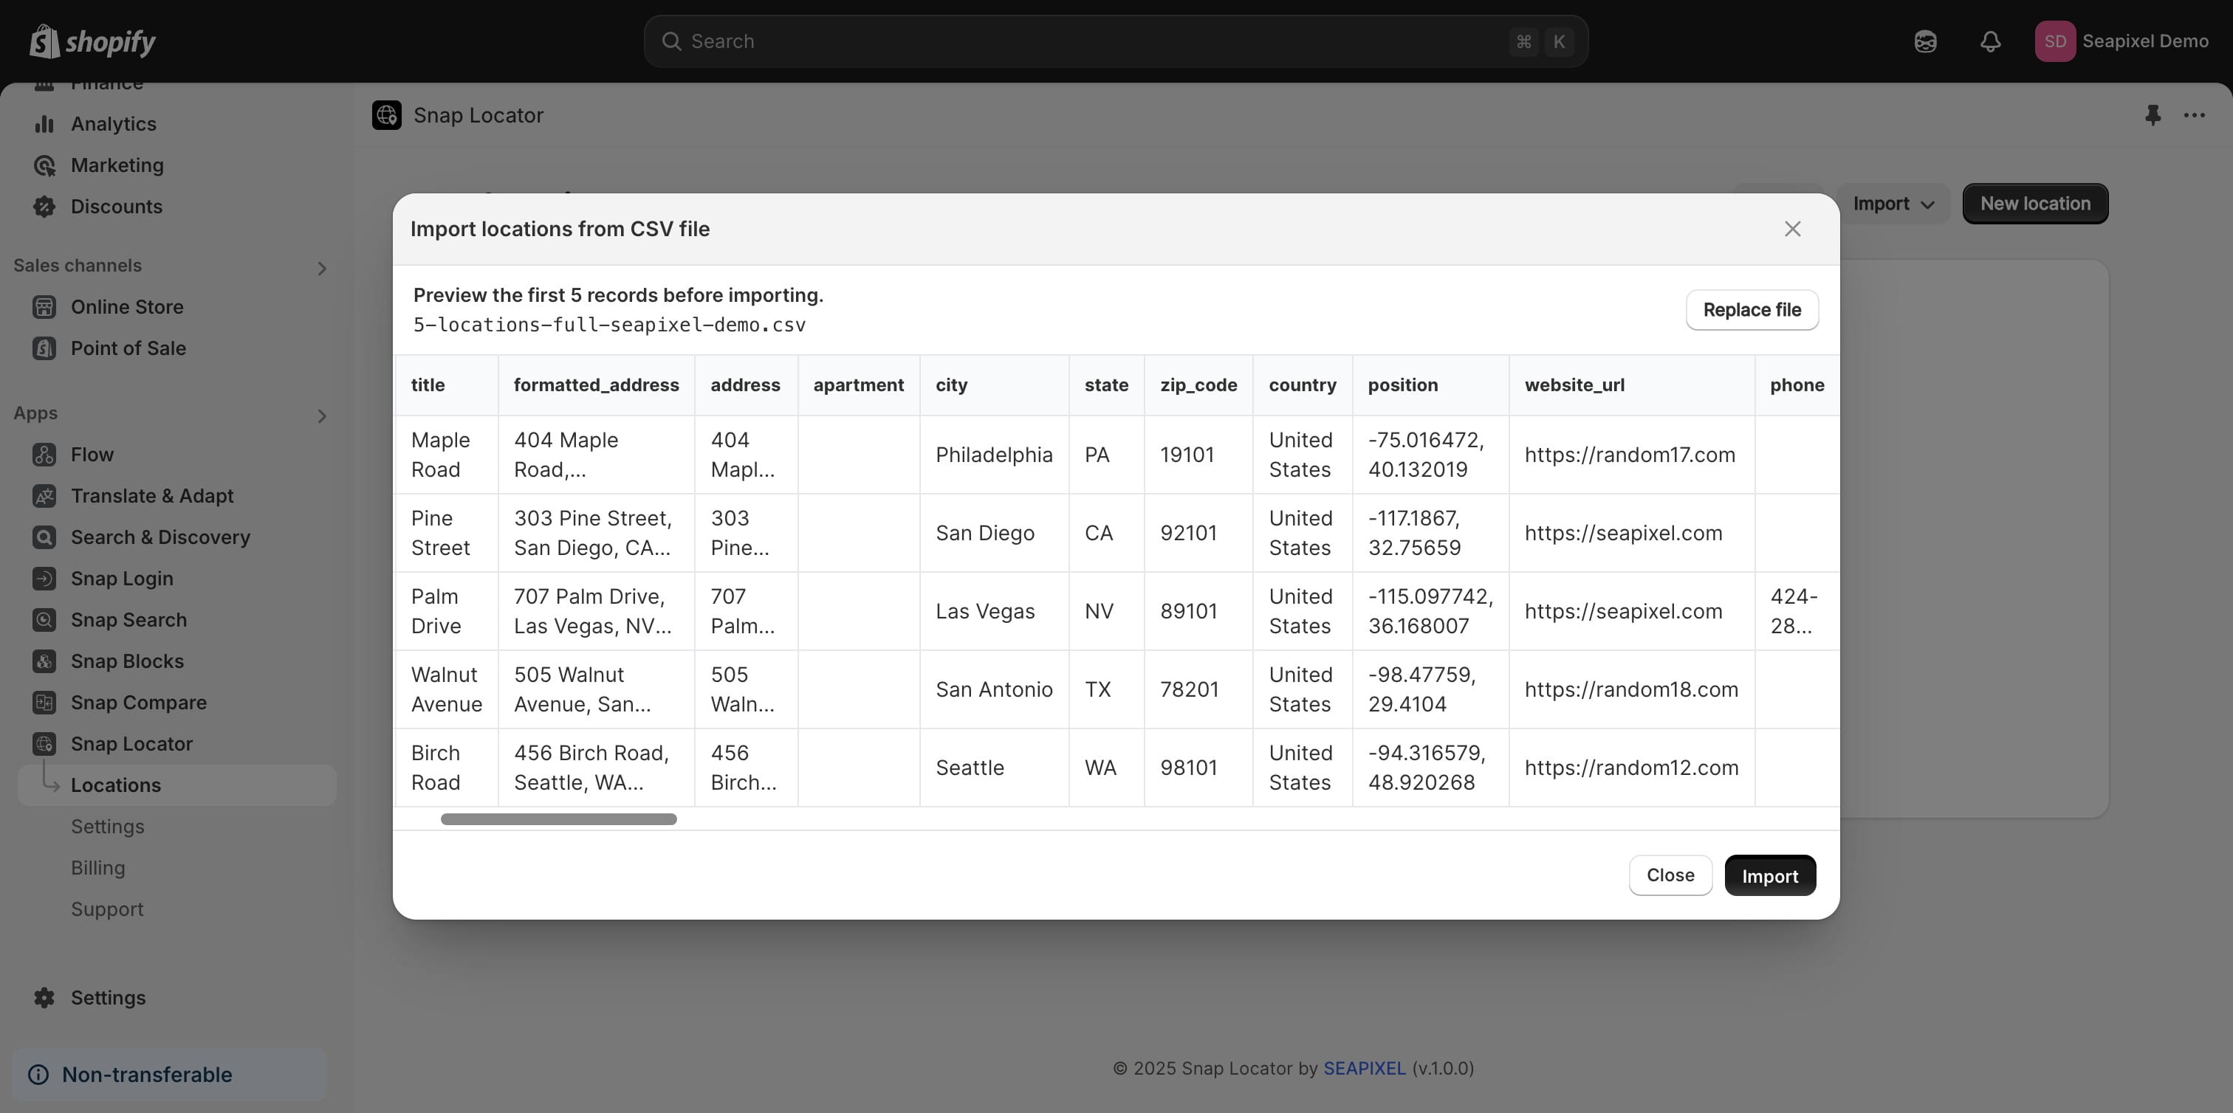Open the Support submenu item
Viewport: 2233px width, 1113px height.
click(108, 909)
